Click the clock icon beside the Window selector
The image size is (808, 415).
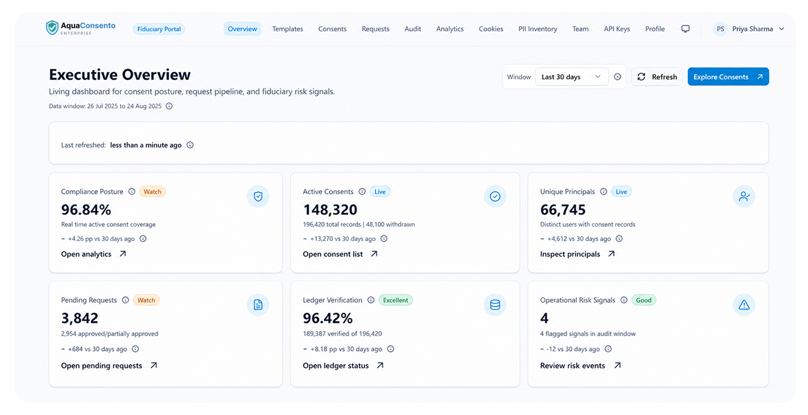(x=618, y=77)
